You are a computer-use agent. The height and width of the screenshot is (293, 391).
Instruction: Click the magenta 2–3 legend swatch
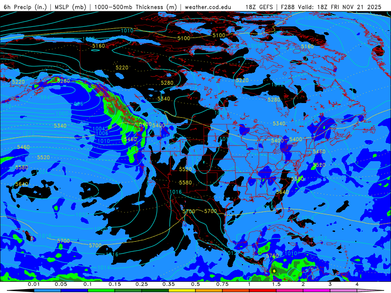[317, 291]
